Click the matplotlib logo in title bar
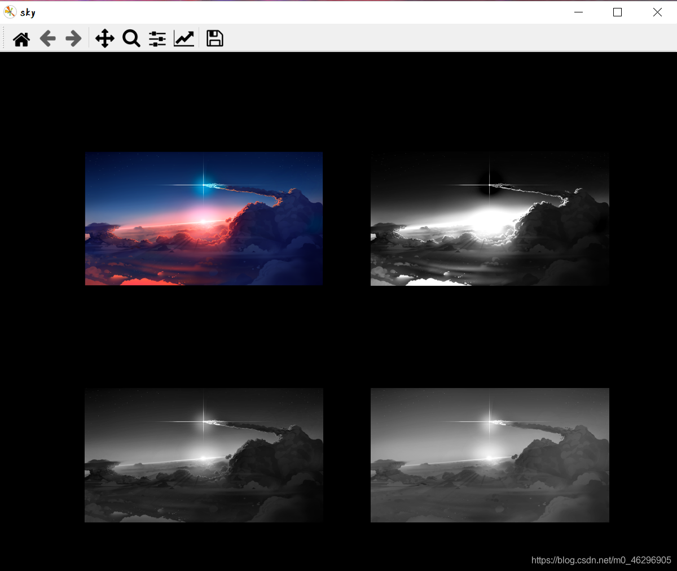This screenshot has width=677, height=571. tap(10, 12)
